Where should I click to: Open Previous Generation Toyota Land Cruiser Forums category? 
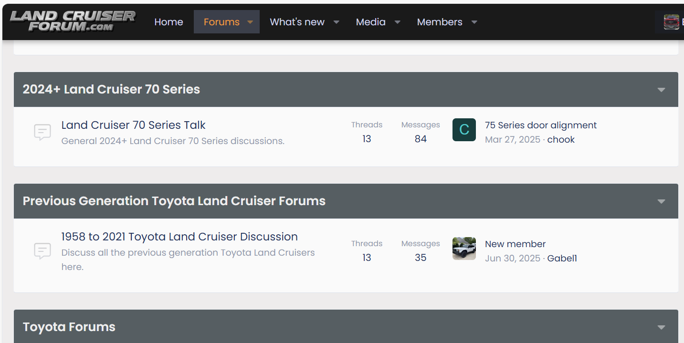tap(174, 201)
